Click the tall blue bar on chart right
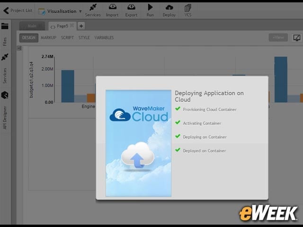303x227 pixels. 281,79
